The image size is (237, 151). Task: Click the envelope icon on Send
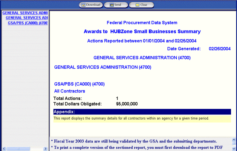(x=111, y=5)
